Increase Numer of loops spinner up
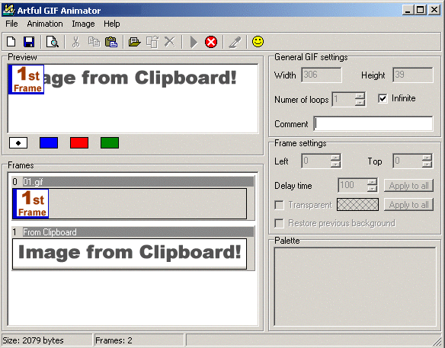445x348 pixels. (x=360, y=96)
